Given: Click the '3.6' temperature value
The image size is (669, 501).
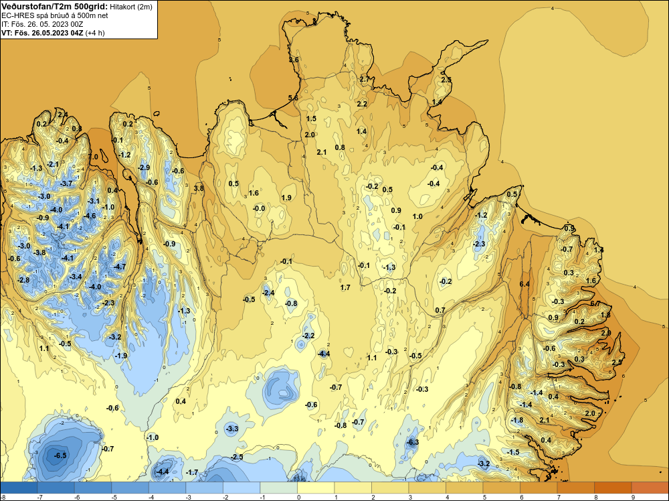Looking at the screenshot, I should coord(294,60).
